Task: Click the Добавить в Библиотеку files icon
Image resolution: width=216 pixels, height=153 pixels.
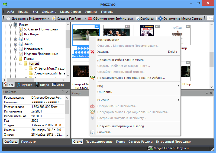Action: tap(8, 18)
